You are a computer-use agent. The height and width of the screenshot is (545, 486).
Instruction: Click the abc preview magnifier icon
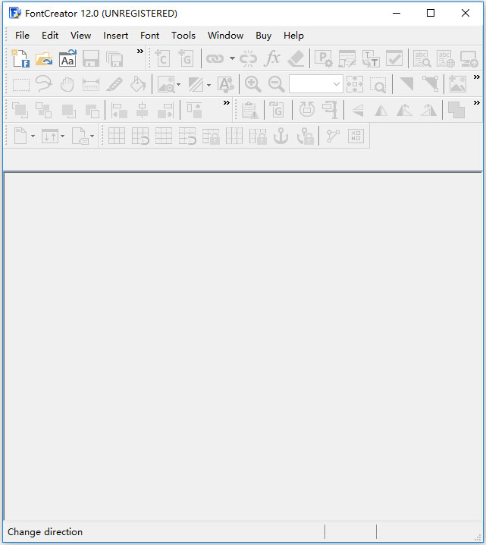(422, 58)
